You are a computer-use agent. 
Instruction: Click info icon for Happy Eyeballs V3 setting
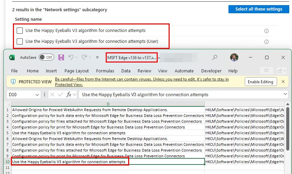tap(267, 31)
